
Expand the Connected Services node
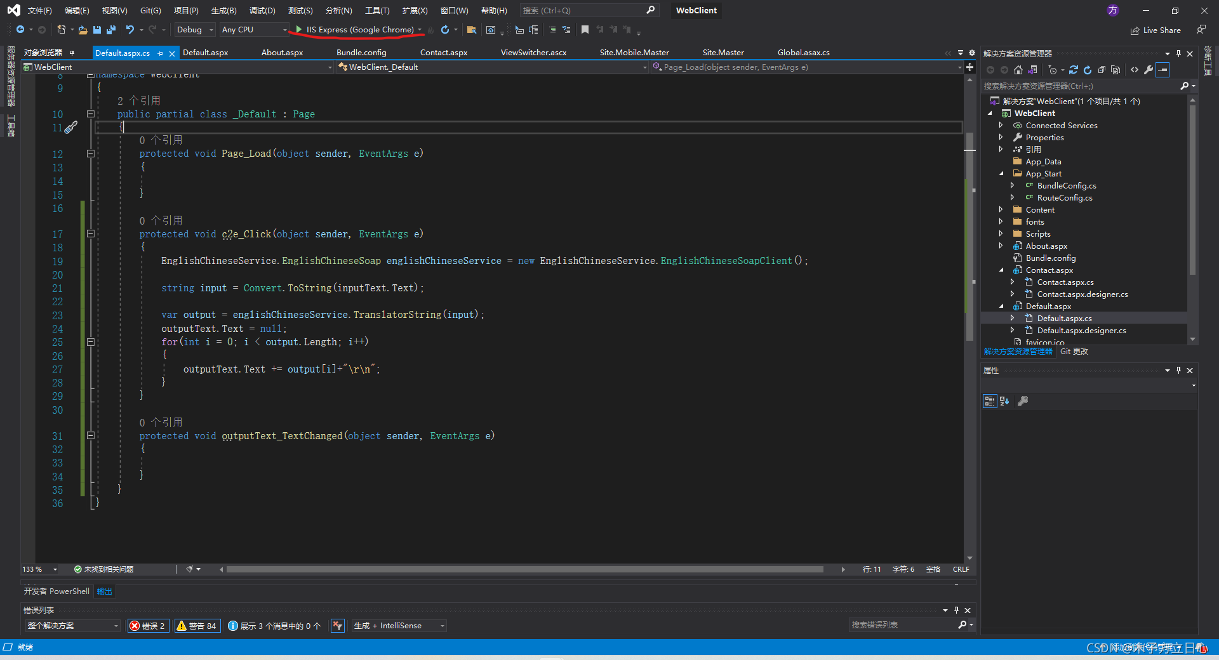[x=1001, y=125]
